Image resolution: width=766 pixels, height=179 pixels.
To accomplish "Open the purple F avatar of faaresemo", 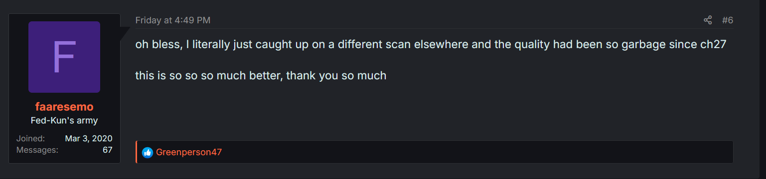I will click(64, 57).
